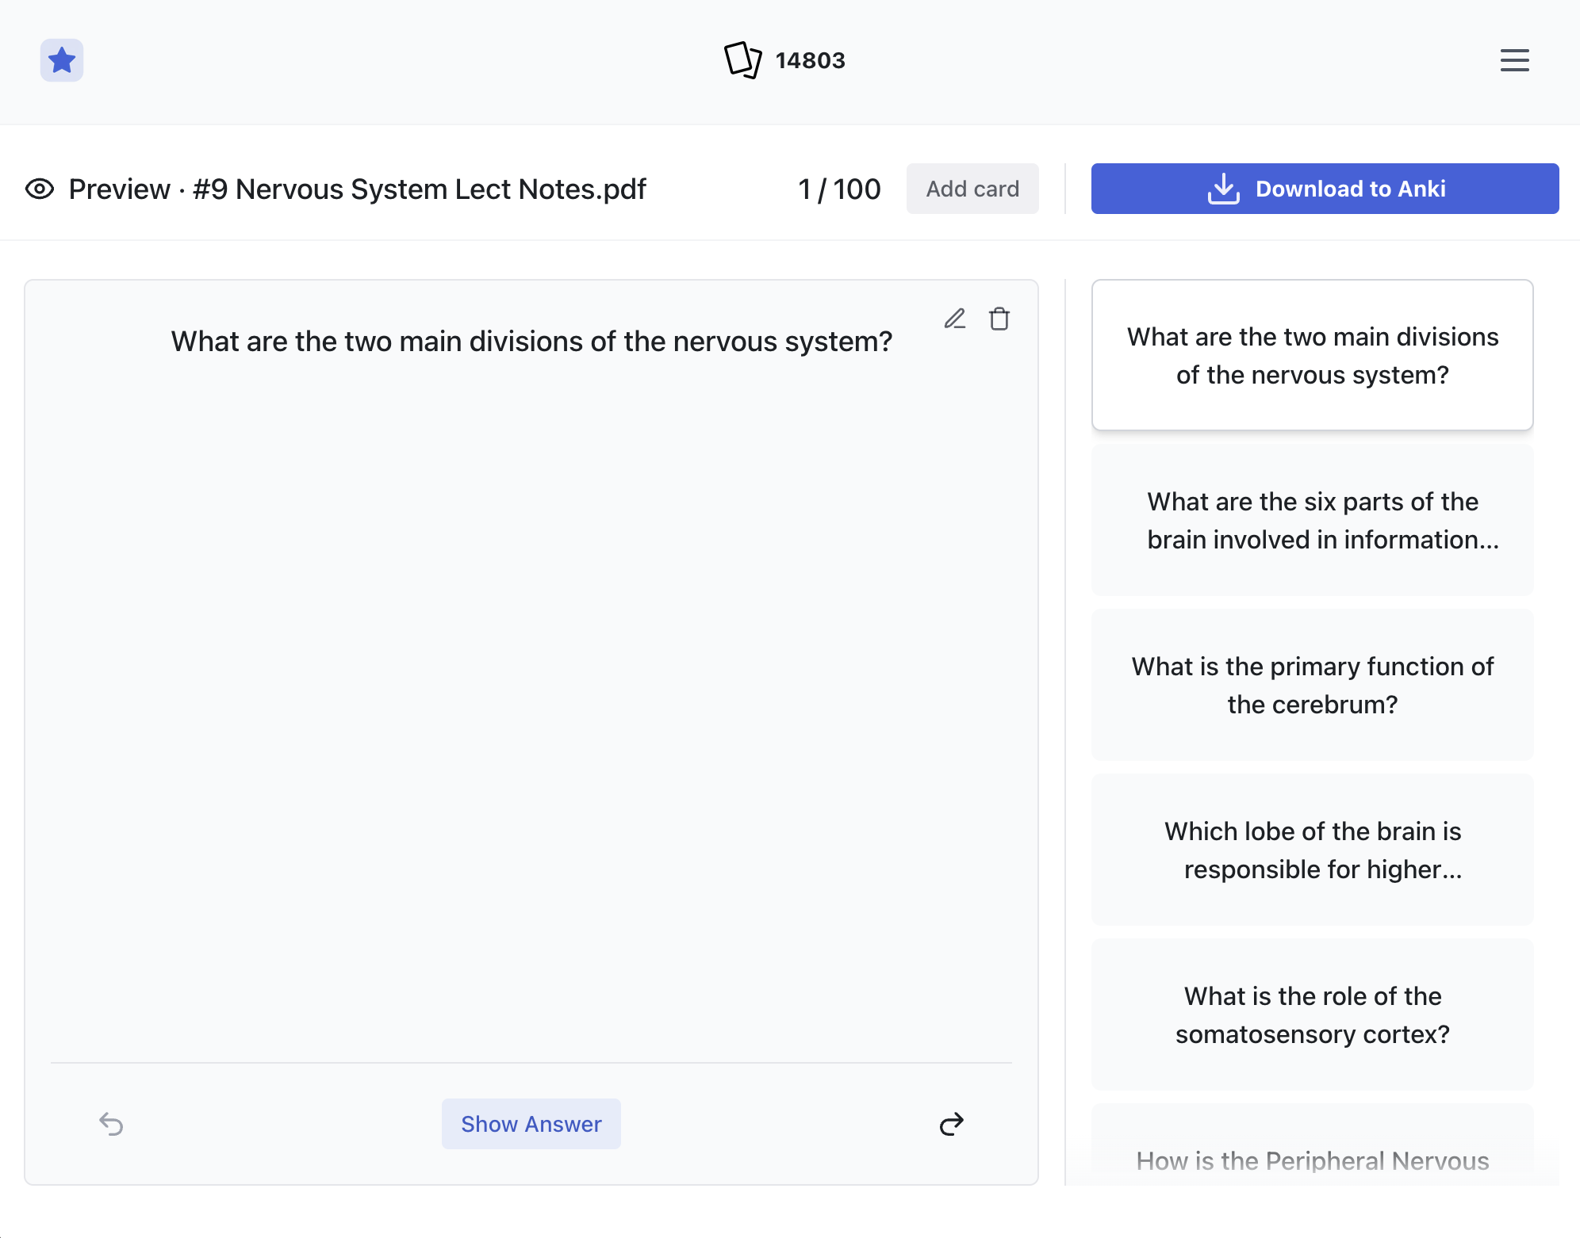
Task: Toggle the preview eye icon
Action: [x=40, y=189]
